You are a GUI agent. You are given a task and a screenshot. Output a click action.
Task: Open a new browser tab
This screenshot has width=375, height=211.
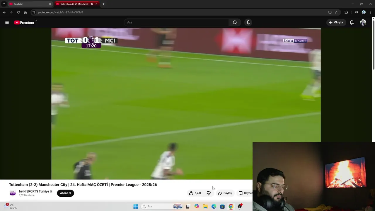point(103,4)
